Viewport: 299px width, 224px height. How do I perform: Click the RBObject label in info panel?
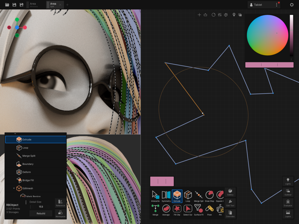point(12,205)
